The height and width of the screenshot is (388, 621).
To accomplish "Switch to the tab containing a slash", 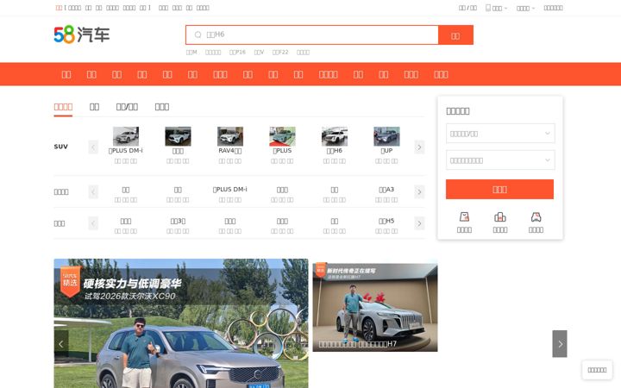I will (127, 107).
